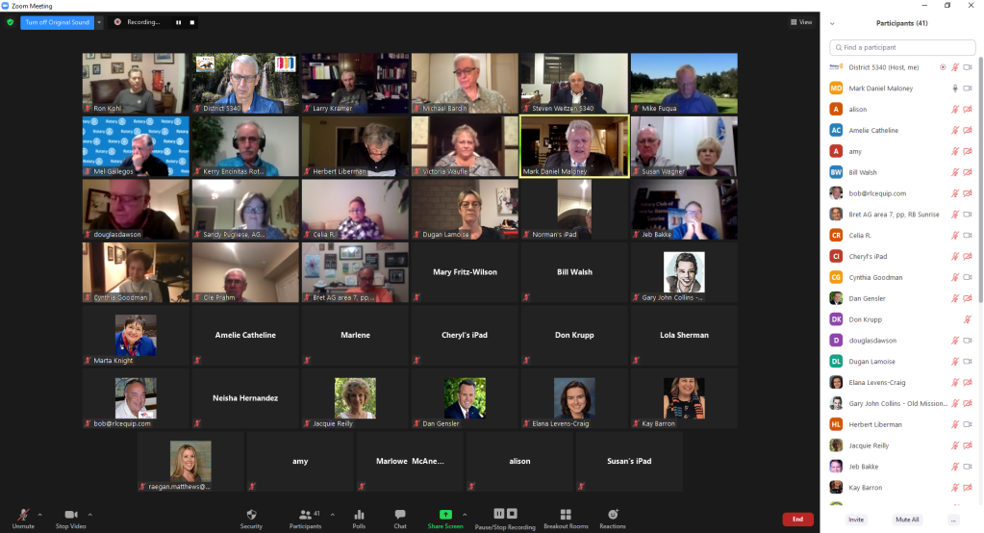Open the Original Sound dropdown arrow

(x=98, y=21)
